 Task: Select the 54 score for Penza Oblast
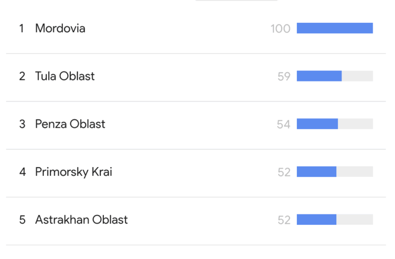pos(284,125)
